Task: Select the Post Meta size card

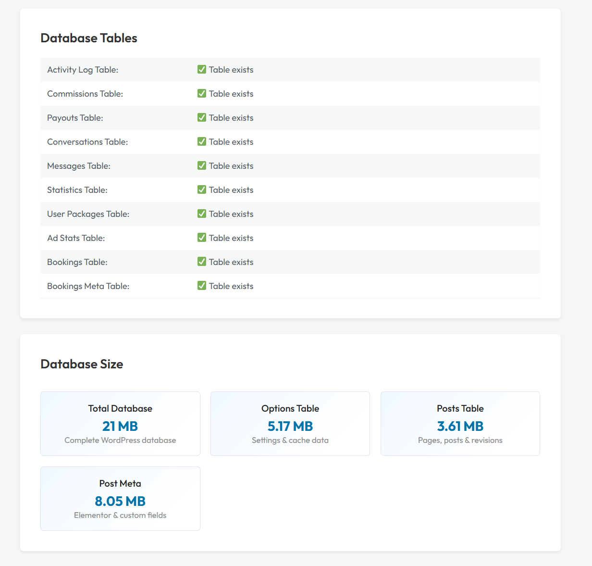Action: (120, 498)
